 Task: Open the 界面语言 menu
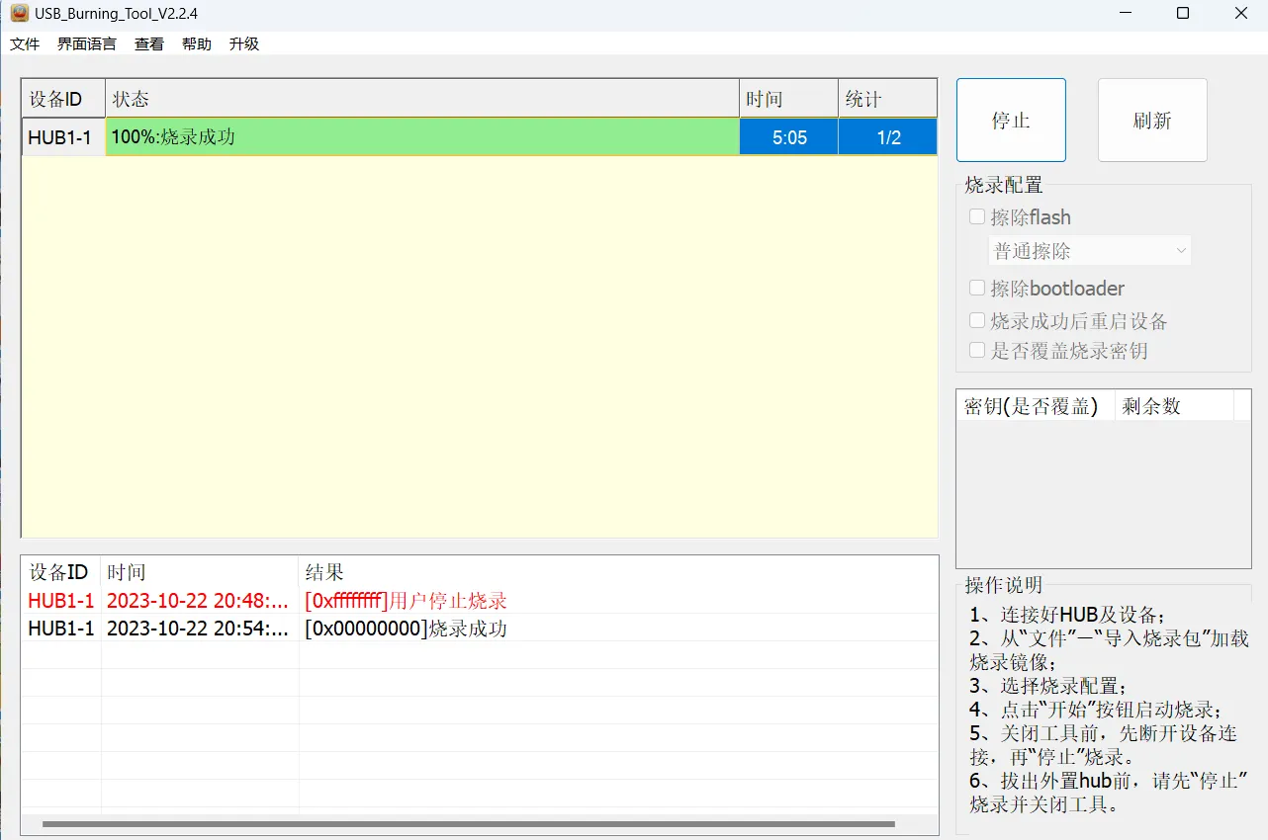87,44
